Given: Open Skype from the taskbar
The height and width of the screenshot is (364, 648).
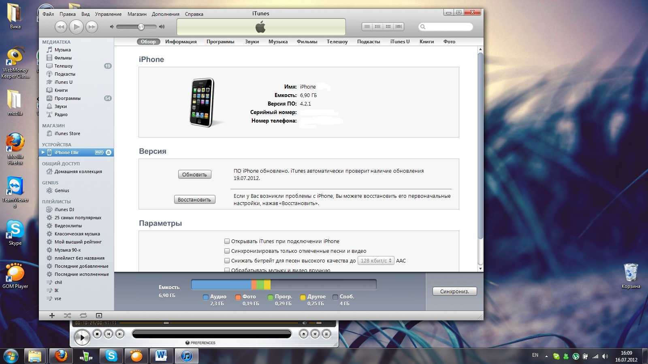Looking at the screenshot, I should click(x=111, y=356).
